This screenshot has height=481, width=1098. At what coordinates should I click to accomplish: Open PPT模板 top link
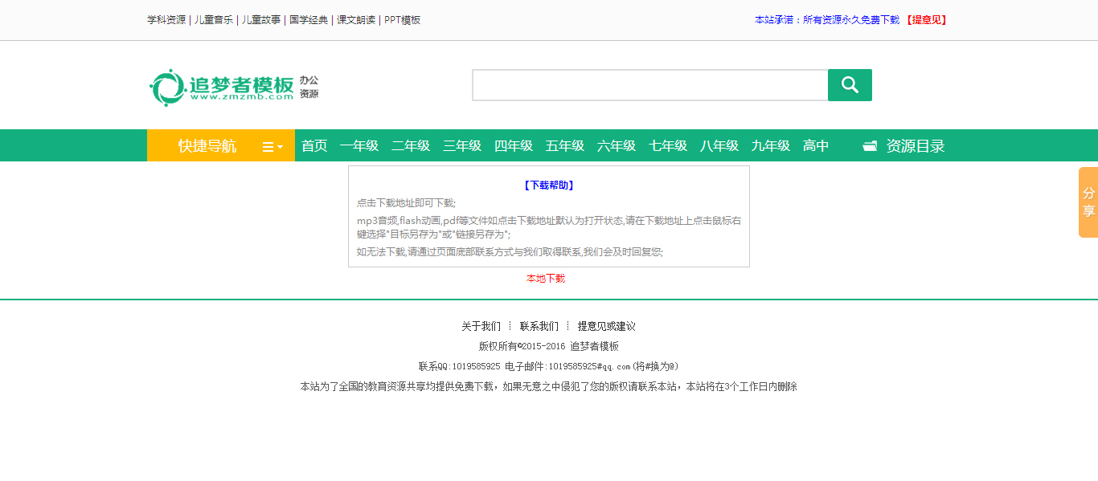(403, 20)
